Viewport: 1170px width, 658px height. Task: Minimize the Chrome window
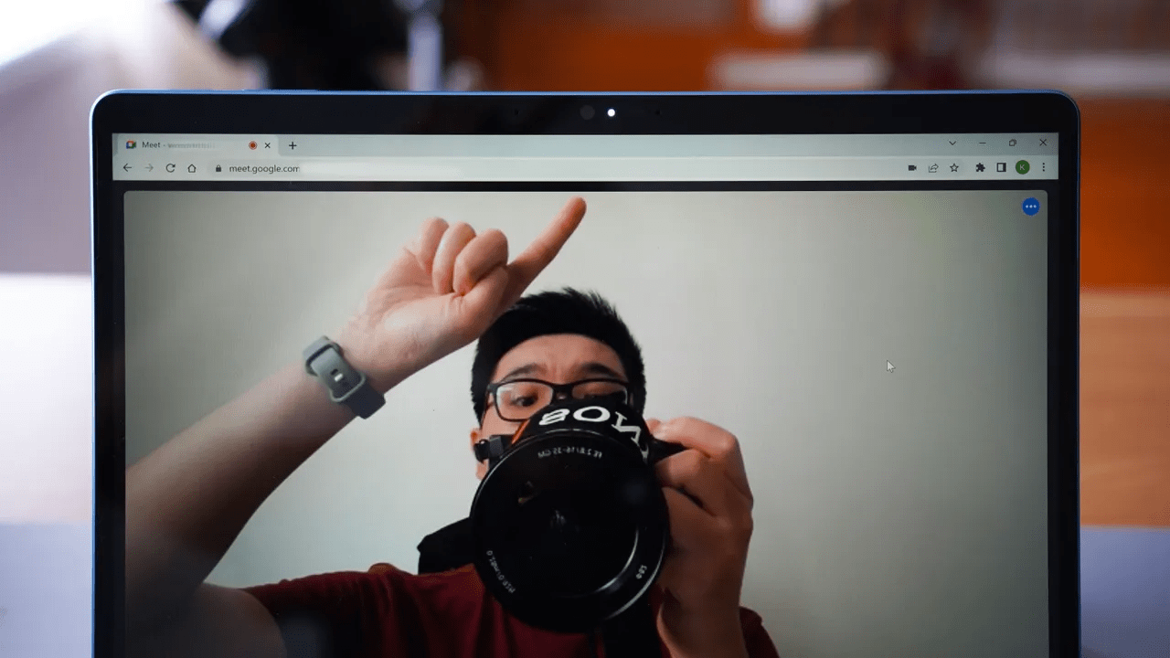983,143
